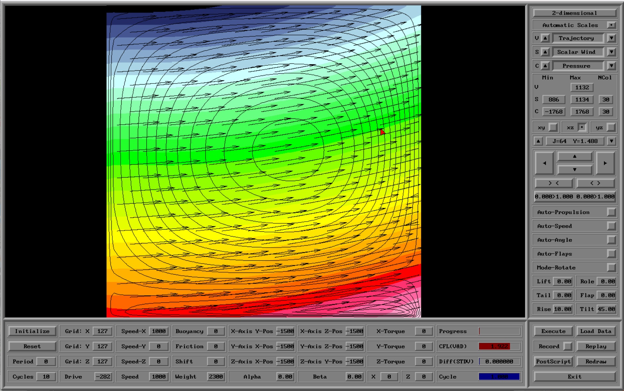This screenshot has width=624, height=391.
Task: Toggle the Record checkbox
Action: coord(567,346)
